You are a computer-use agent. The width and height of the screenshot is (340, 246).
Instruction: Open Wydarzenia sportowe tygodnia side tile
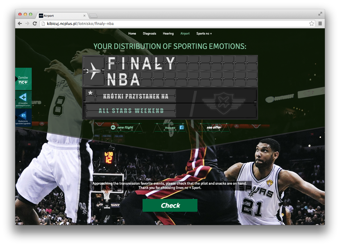coord(23,117)
